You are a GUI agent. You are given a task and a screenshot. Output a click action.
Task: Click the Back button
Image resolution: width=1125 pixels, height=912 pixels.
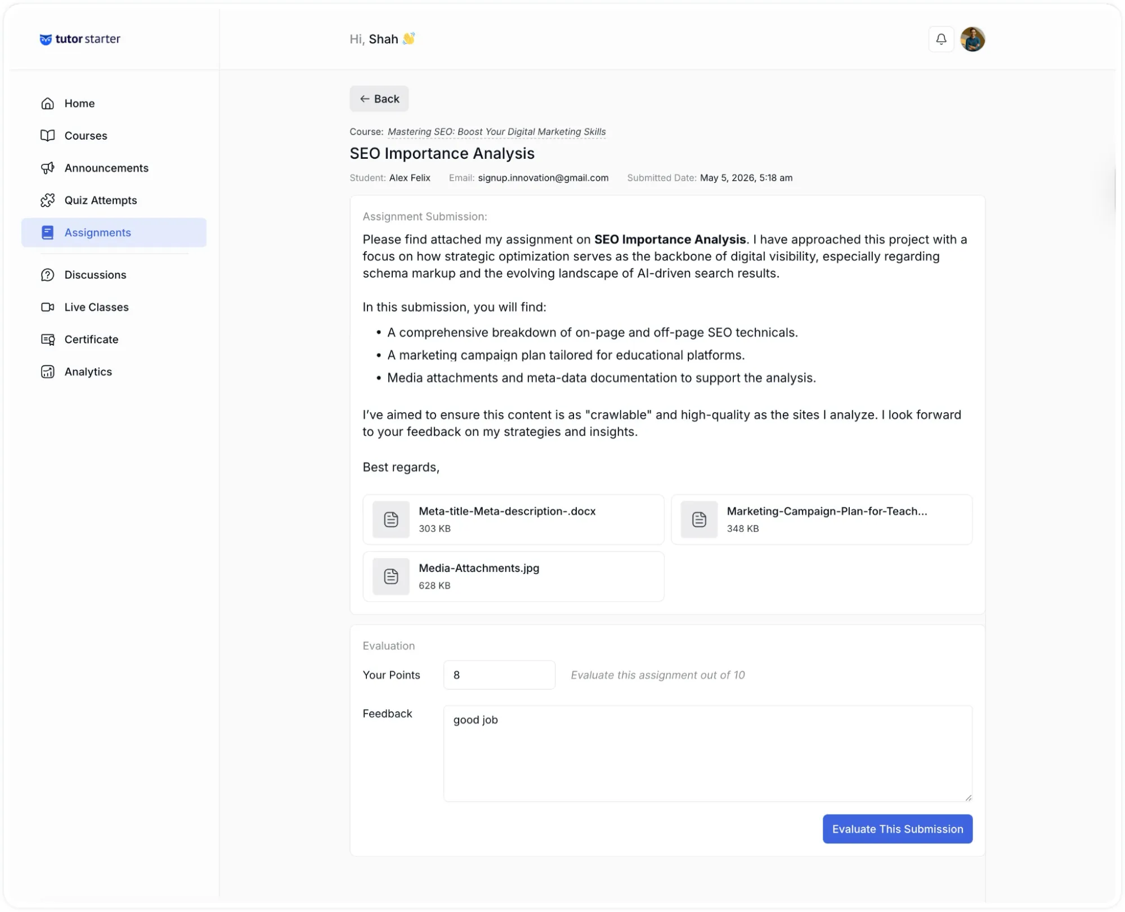click(x=379, y=99)
